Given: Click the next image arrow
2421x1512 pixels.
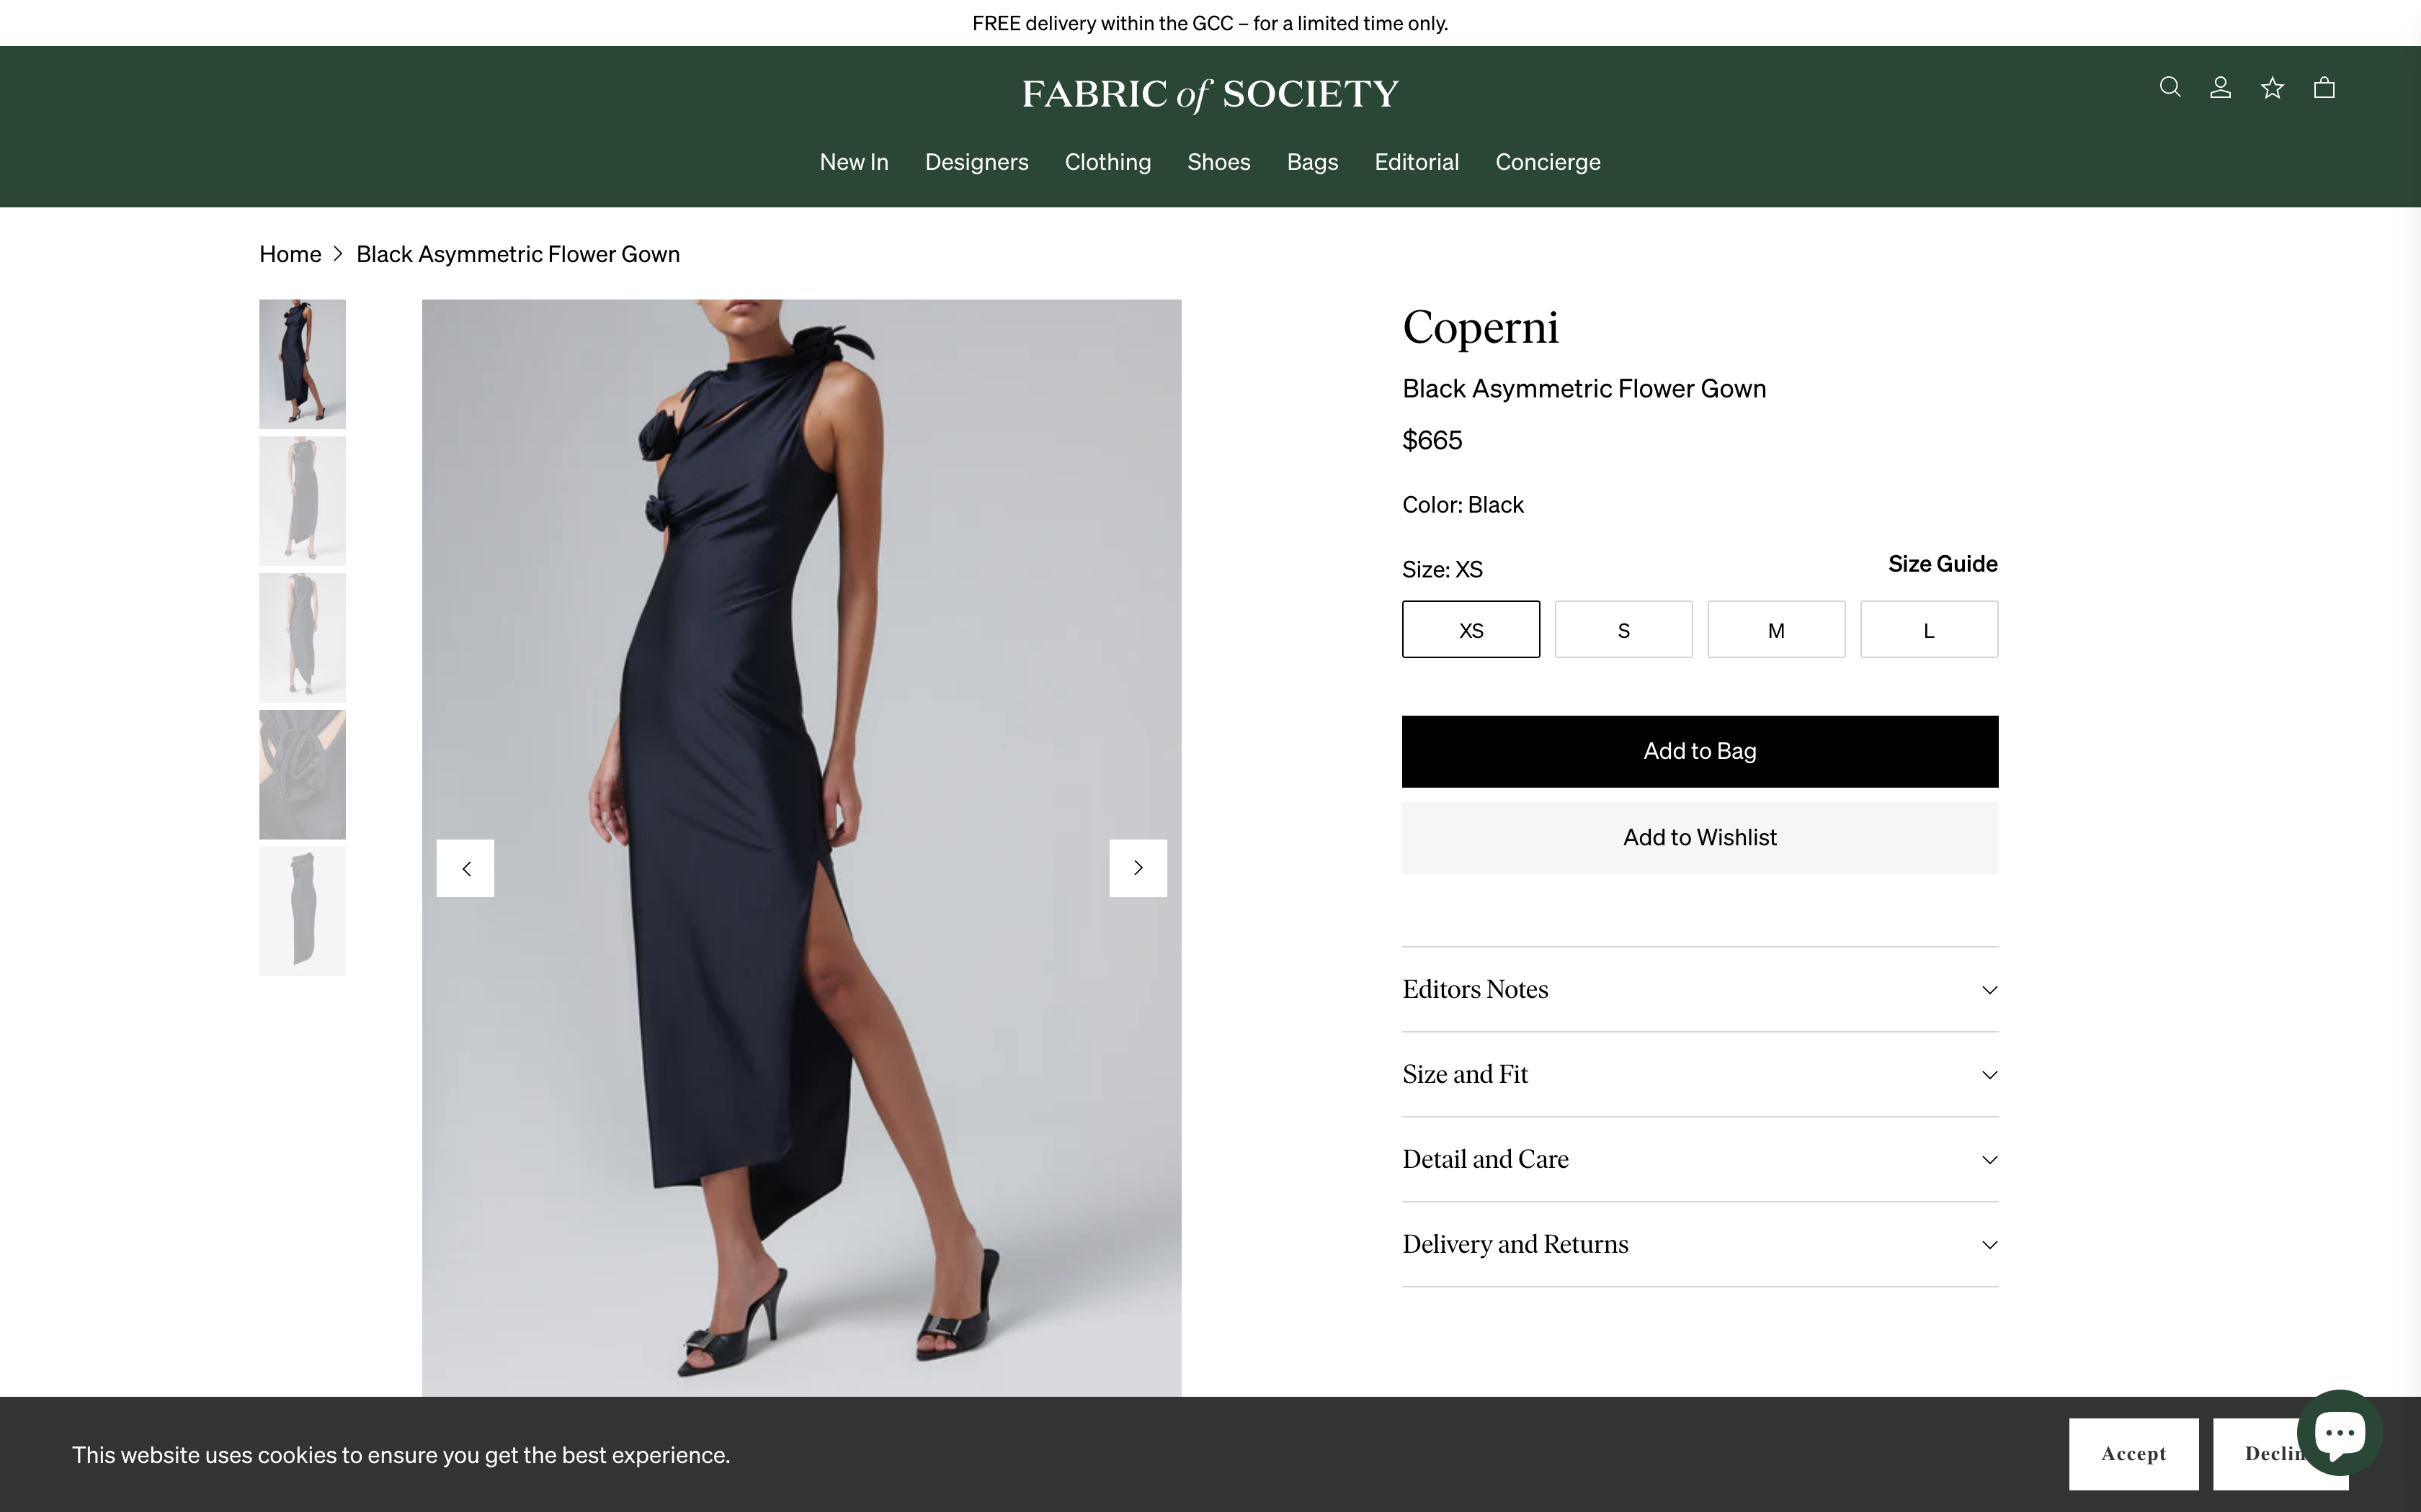Looking at the screenshot, I should [x=1138, y=867].
